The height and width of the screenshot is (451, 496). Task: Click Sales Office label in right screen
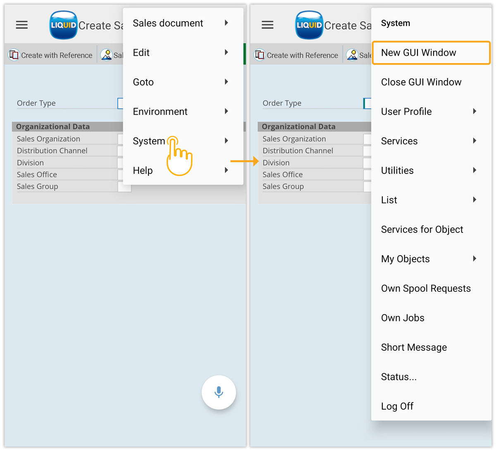click(283, 174)
